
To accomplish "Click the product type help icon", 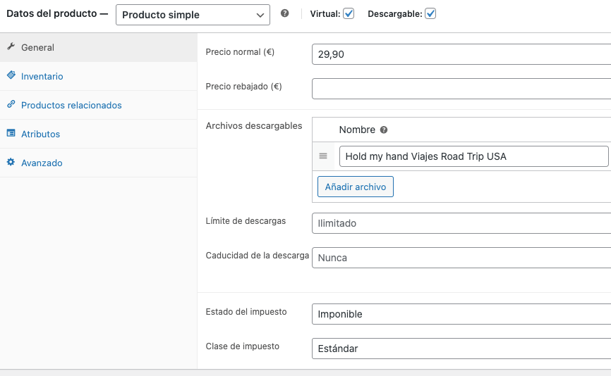I will [285, 13].
